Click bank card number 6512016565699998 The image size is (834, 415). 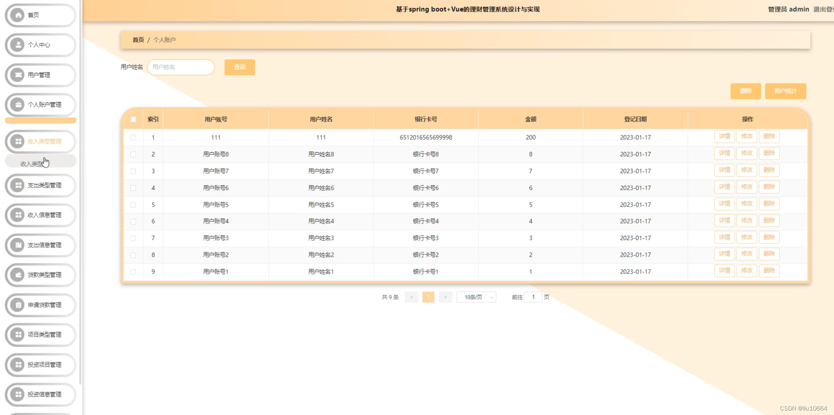(x=426, y=137)
